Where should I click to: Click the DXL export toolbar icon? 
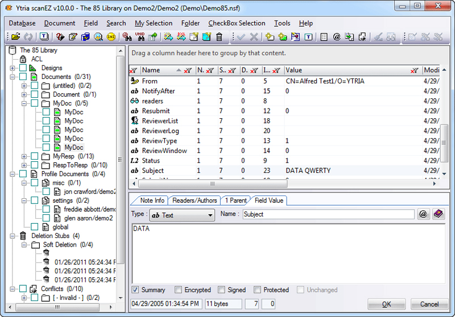[x=181, y=37]
